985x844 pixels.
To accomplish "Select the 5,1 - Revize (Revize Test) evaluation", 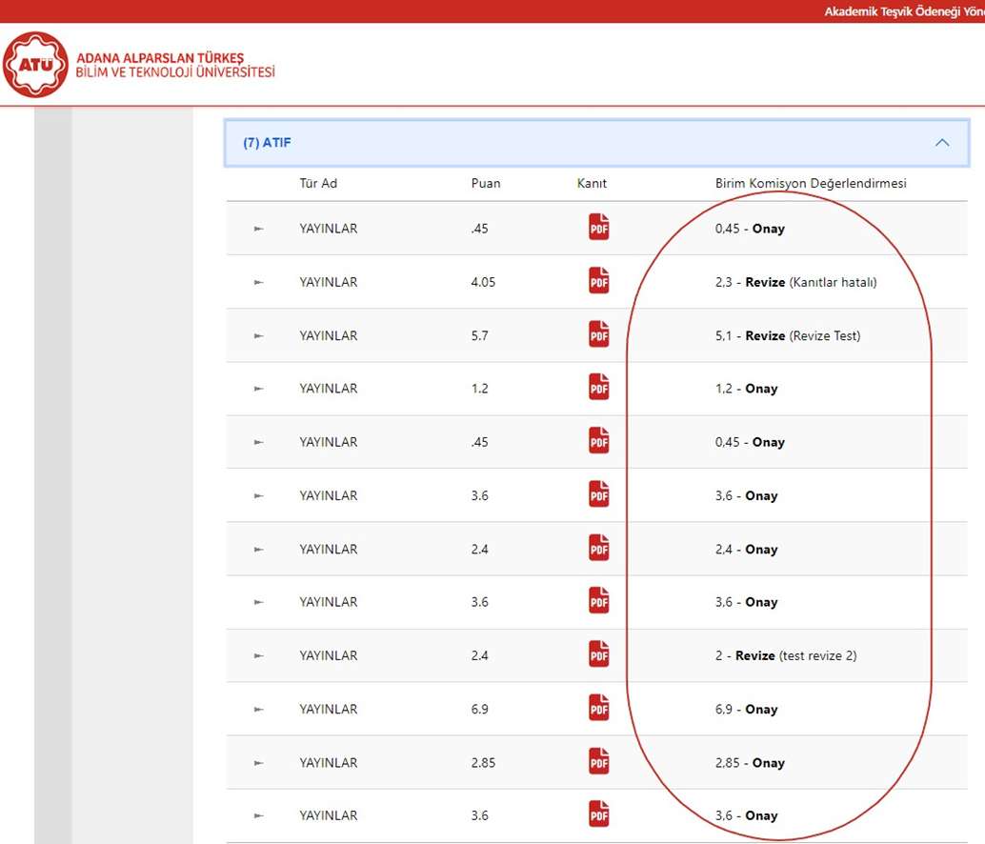I will pyautogui.click(x=788, y=336).
